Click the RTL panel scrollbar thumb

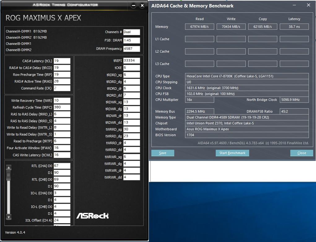[9, 176]
